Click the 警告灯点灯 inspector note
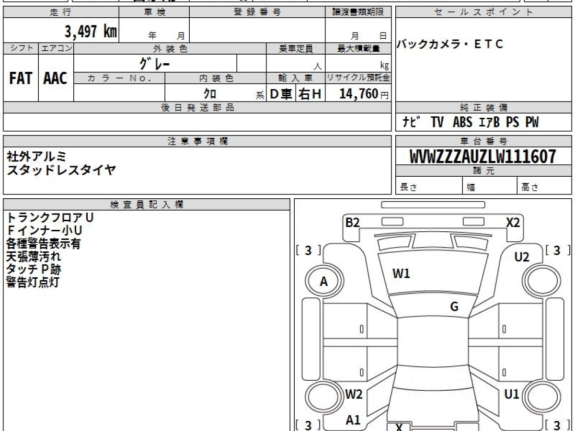This screenshot has height=431, width=575. click(33, 282)
